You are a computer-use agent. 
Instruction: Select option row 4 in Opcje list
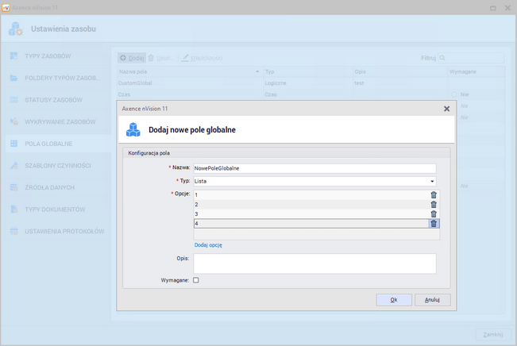[310, 223]
